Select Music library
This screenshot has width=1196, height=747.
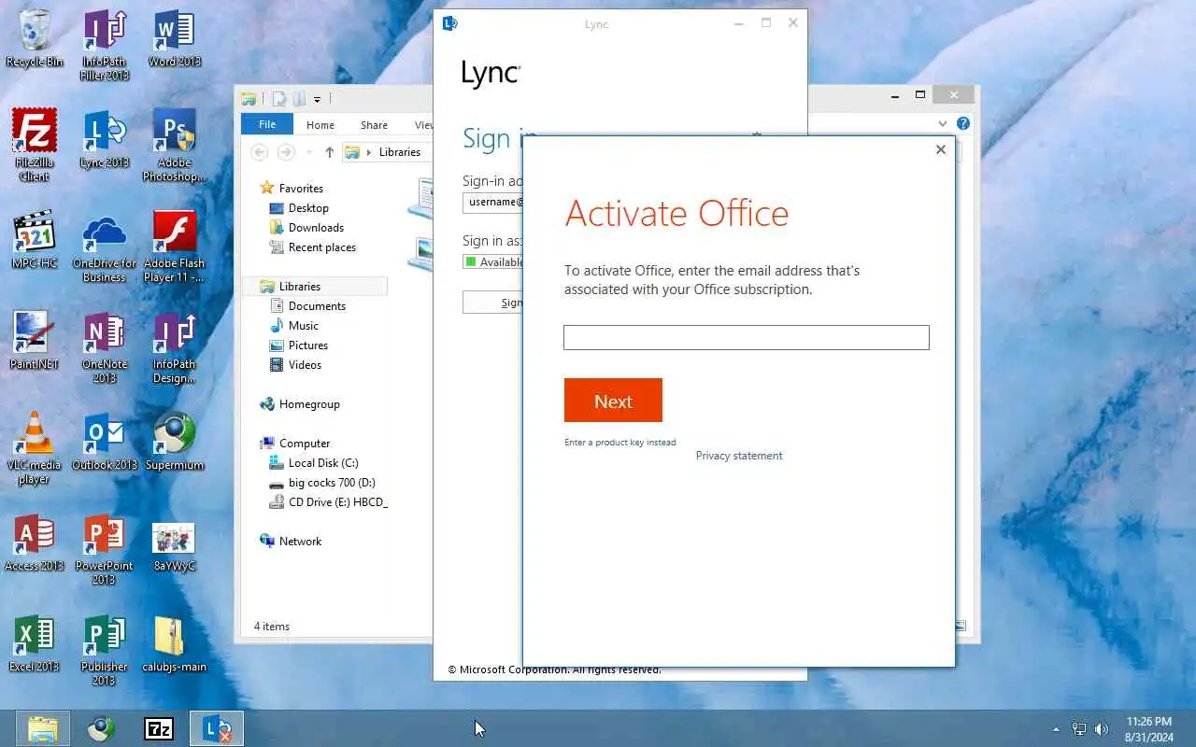pos(304,326)
